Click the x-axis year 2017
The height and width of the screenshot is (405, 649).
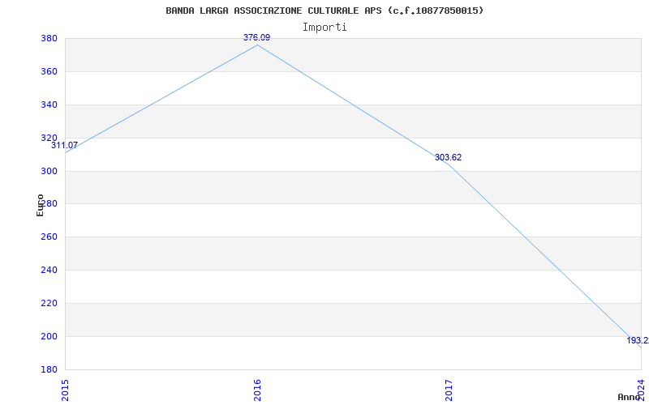(x=449, y=390)
